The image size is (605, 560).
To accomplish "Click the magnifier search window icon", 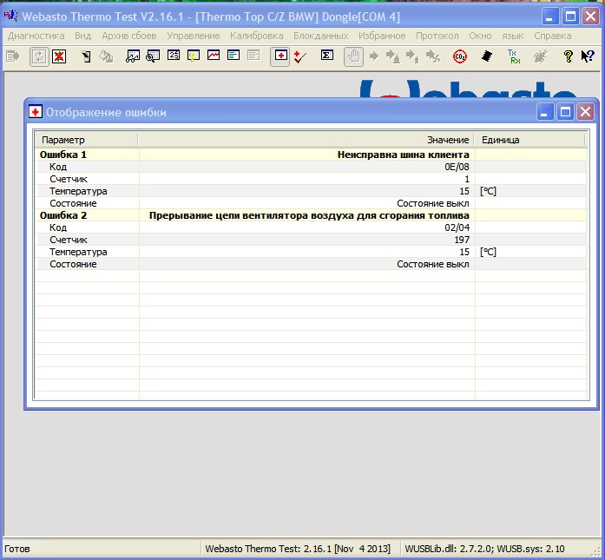I will [153, 56].
